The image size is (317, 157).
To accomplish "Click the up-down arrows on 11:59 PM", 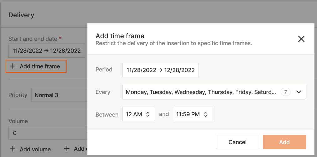I will pos(205,114).
